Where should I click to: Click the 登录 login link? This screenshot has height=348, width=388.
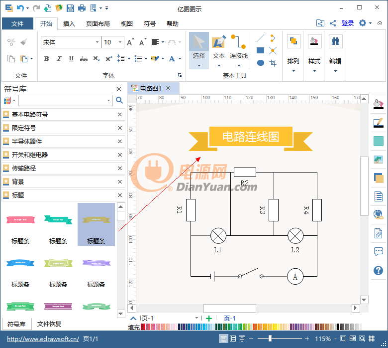(348, 23)
